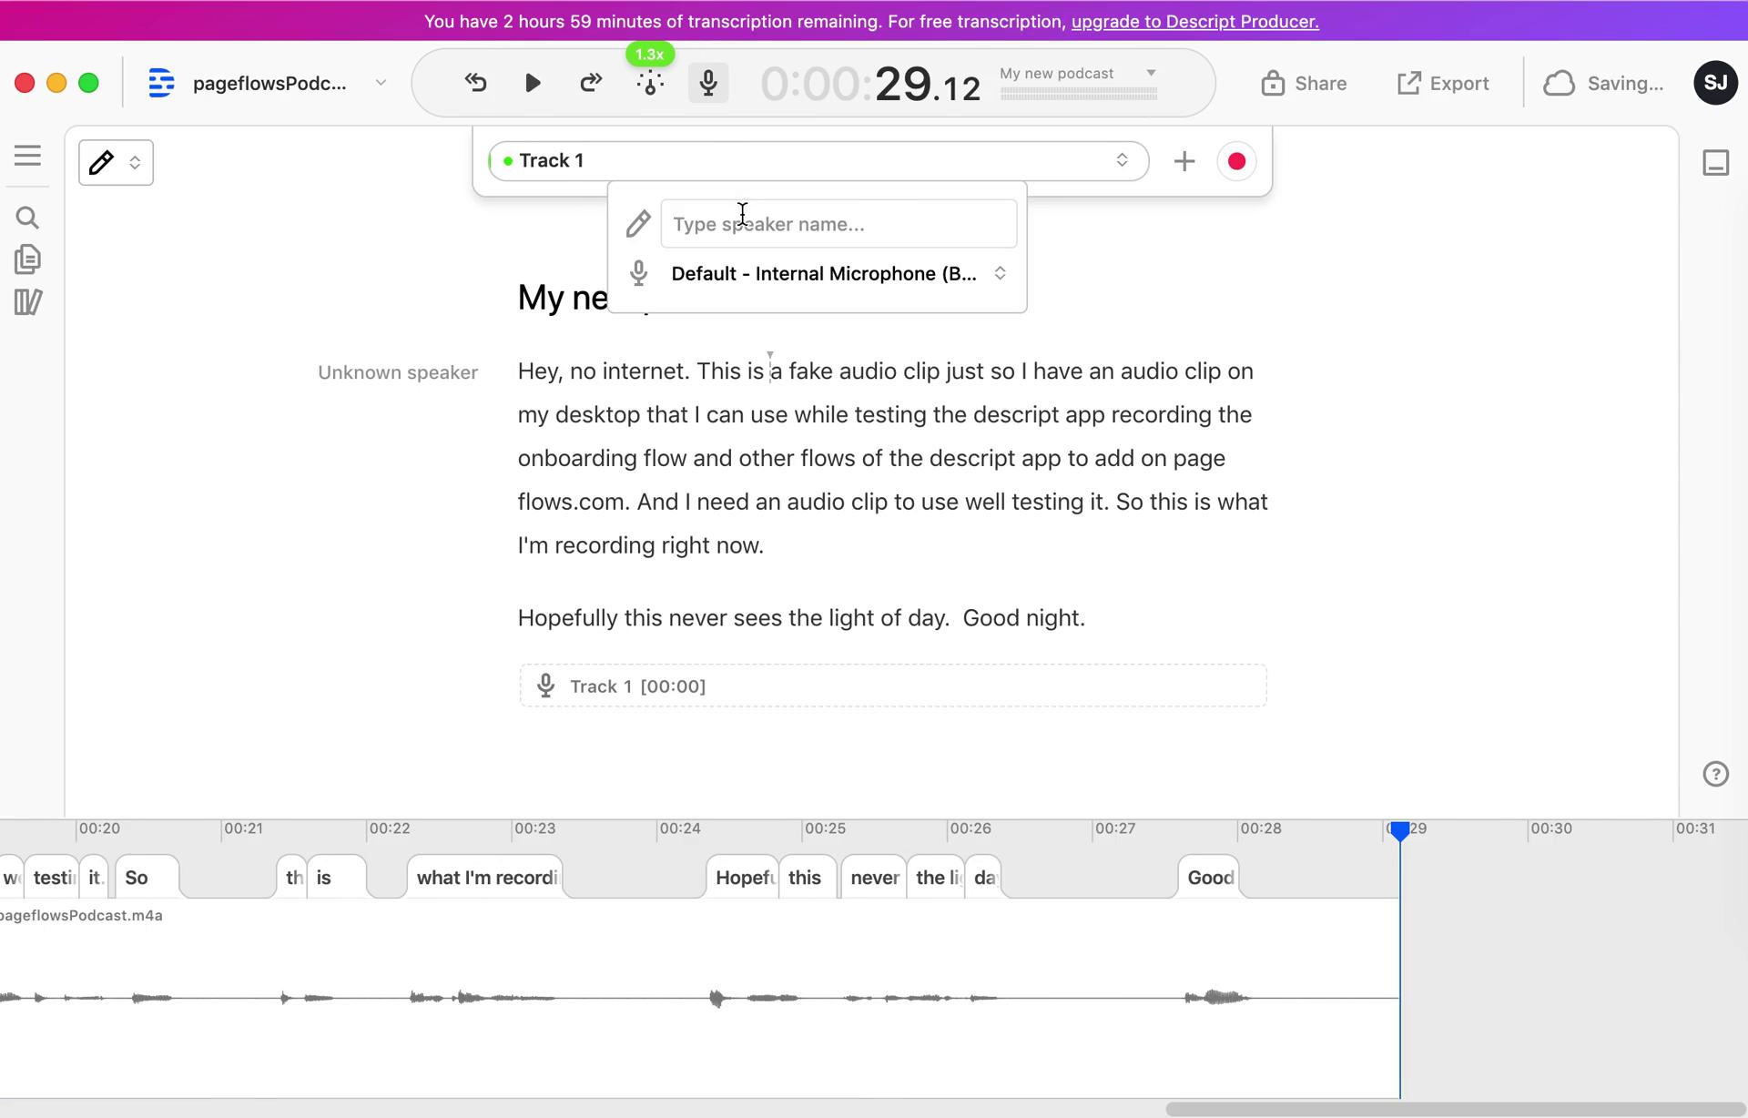Open the search magnifier in sidebar
Viewport: 1748px width, 1118px height.
click(27, 218)
